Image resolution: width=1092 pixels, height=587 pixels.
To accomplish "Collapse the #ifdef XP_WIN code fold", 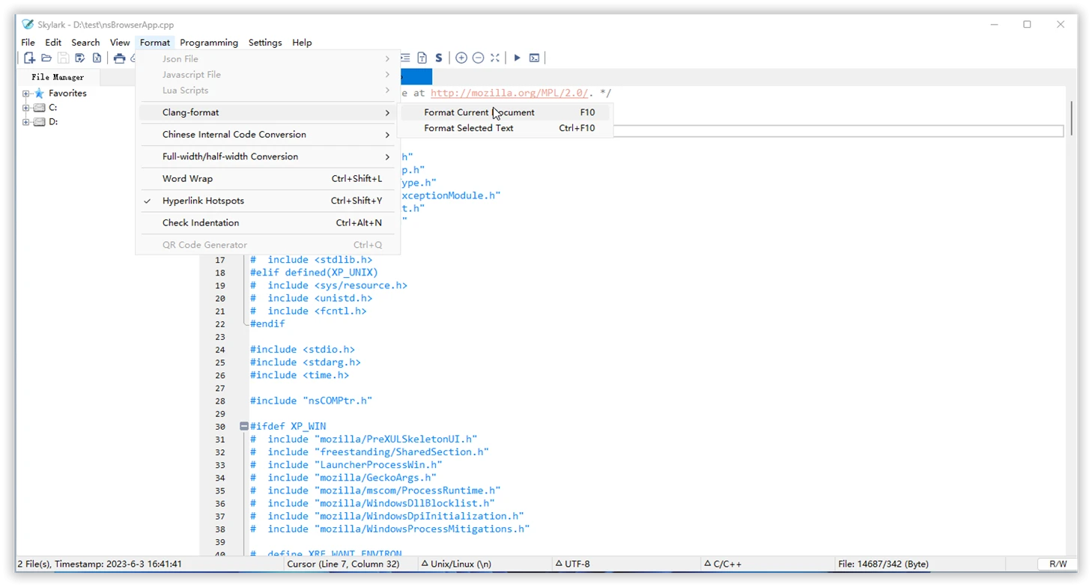I will tap(244, 426).
